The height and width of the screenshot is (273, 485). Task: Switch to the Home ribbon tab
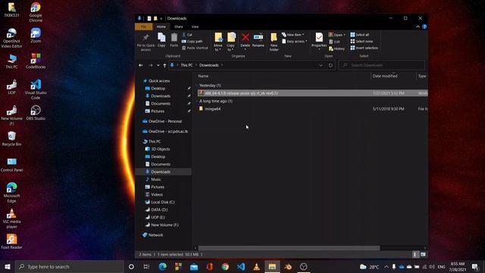coord(161,27)
